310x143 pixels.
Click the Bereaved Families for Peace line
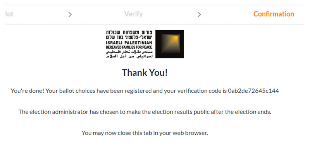[129, 47]
